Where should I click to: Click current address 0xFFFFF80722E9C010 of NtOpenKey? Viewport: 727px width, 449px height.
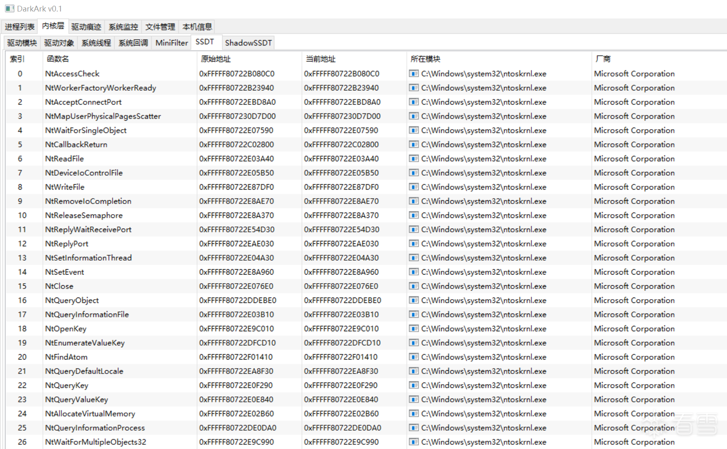tap(341, 329)
